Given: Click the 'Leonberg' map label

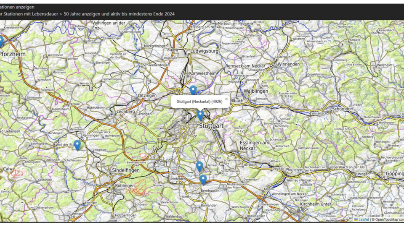Looking at the screenshot, I should pos(126,112).
